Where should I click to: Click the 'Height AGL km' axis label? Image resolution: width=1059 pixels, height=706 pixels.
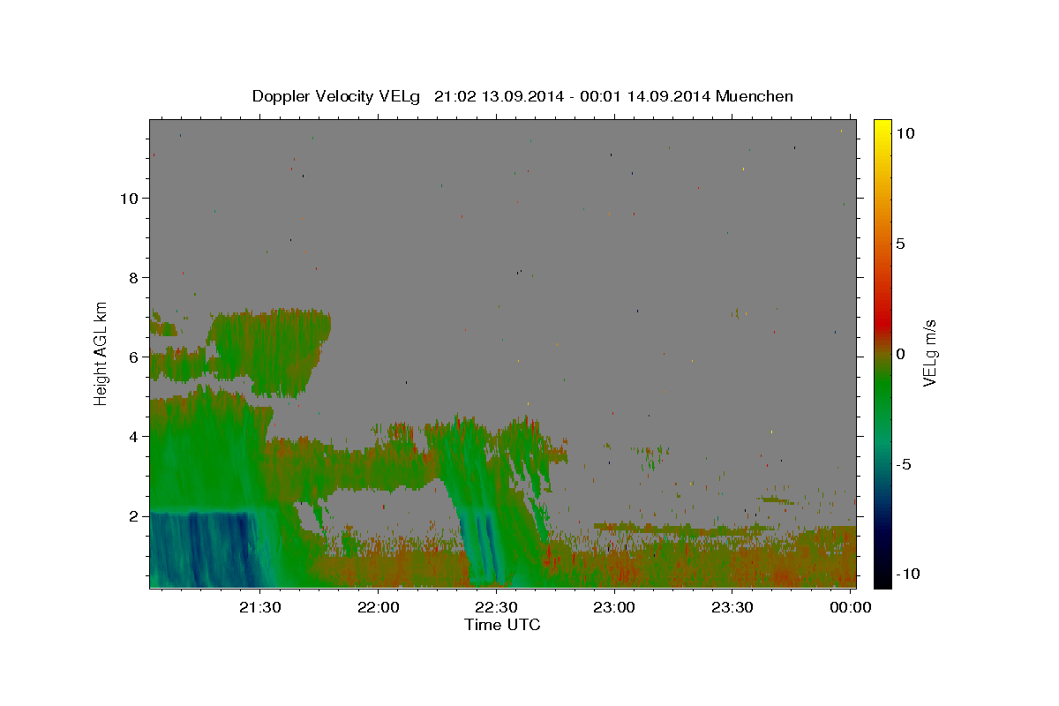[x=101, y=353]
